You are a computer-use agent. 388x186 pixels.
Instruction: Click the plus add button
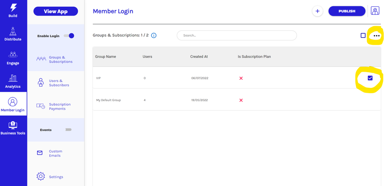coord(318,11)
